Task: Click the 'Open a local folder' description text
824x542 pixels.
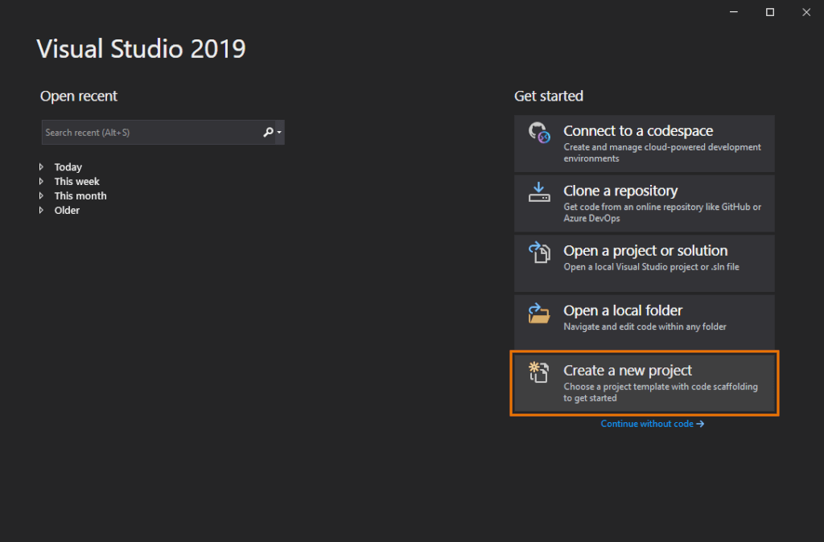Action: [x=645, y=327]
